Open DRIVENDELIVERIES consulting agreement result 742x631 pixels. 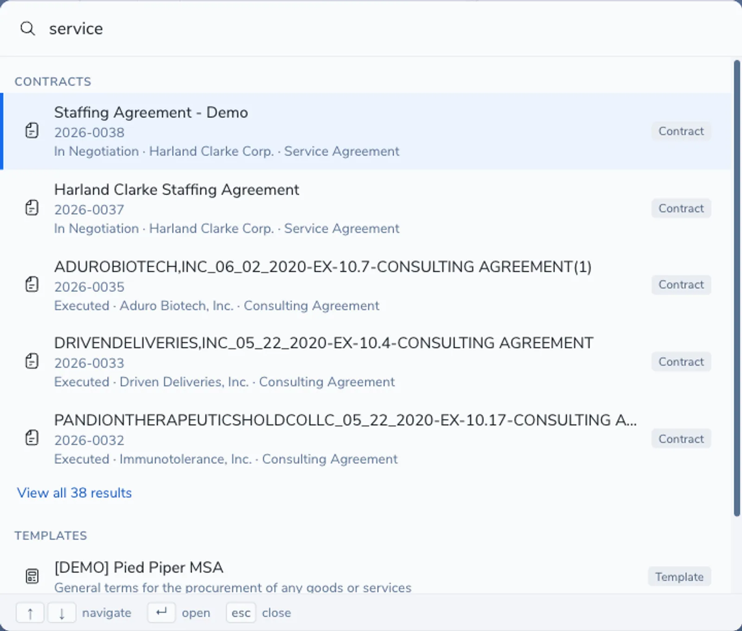click(x=366, y=361)
